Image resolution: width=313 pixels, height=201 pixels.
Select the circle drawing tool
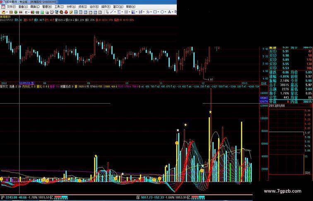tap(162, 12)
